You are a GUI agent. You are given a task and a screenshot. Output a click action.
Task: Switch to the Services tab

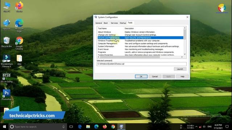(x=114, y=23)
